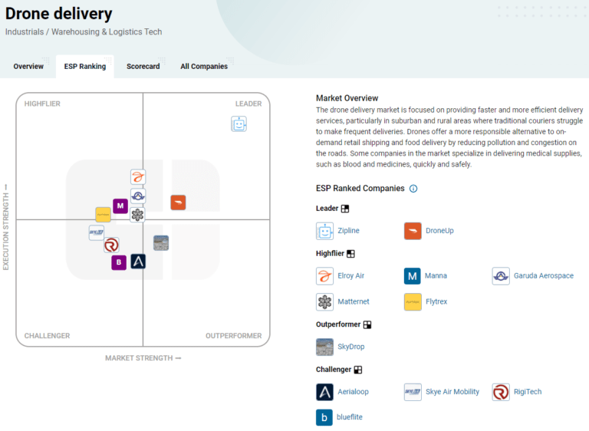Open the All Companies tab
The image size is (589, 431).
tap(204, 67)
